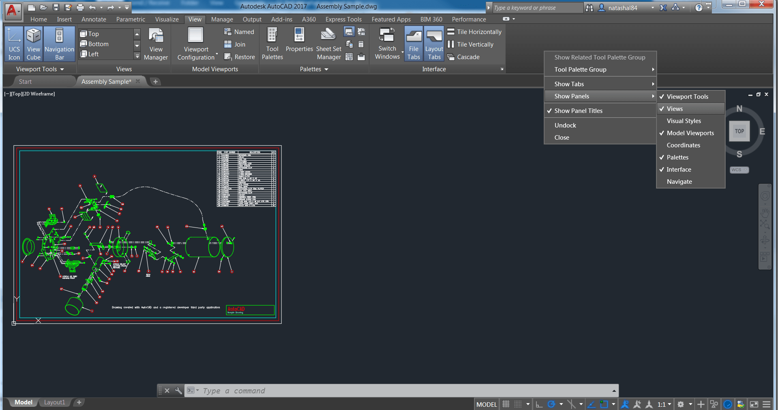Cascade the open windows
Screen dimensions: 778x410
(x=463, y=57)
